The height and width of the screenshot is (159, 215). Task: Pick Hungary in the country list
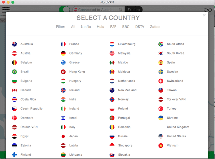click(75, 81)
